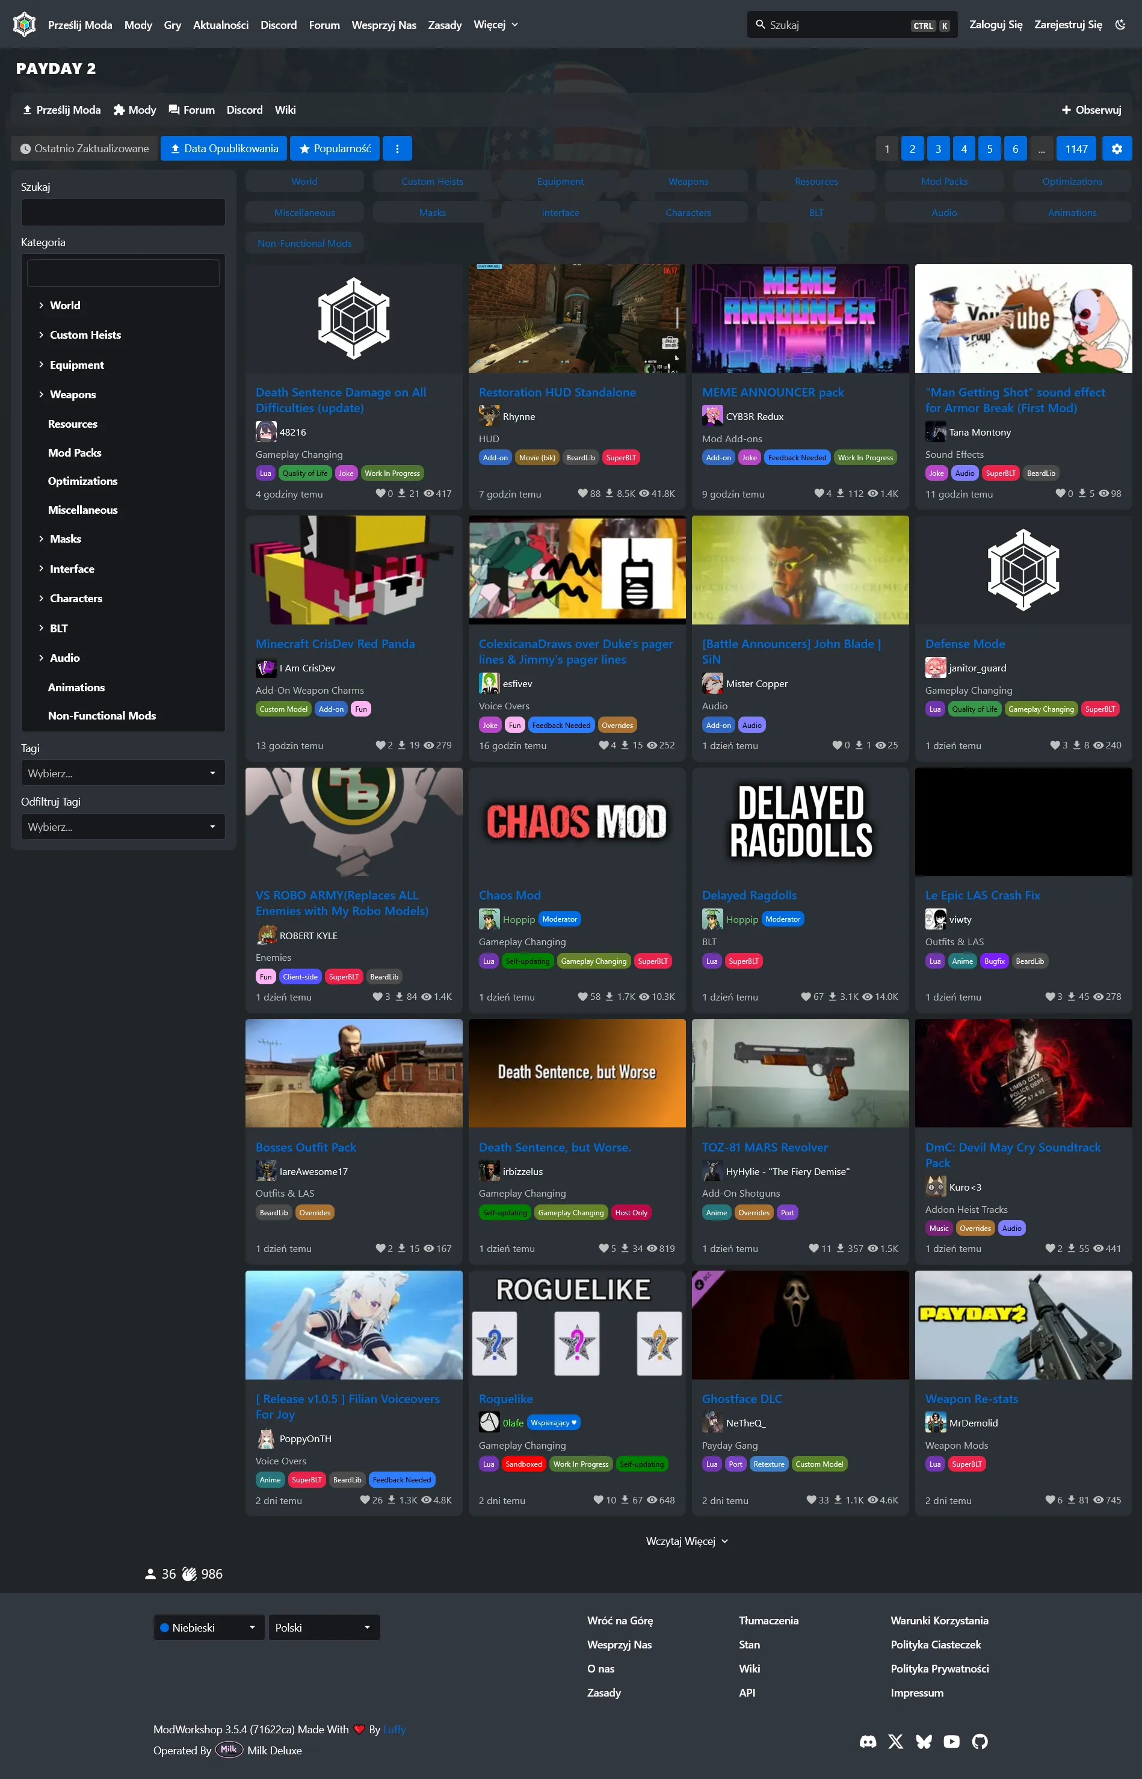
Task: Click the SuperBLT tag on Defense Mode
Action: click(x=1099, y=709)
